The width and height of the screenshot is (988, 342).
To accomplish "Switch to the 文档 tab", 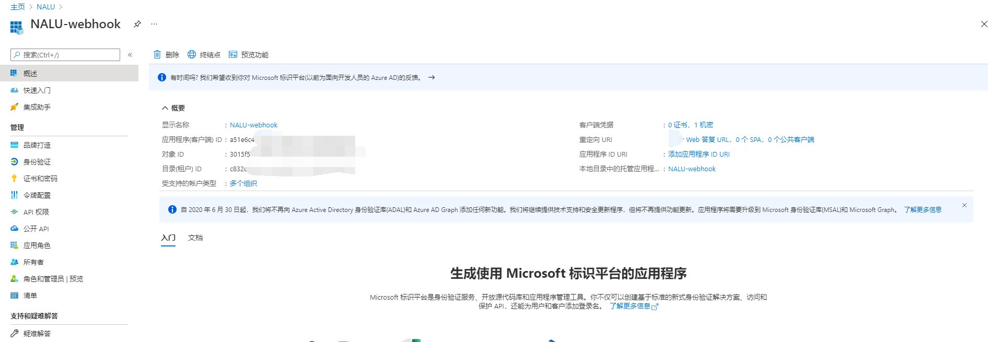I will (195, 238).
